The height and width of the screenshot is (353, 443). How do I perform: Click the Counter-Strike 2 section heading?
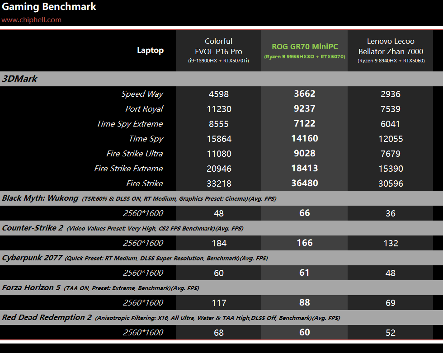[x=33, y=228]
